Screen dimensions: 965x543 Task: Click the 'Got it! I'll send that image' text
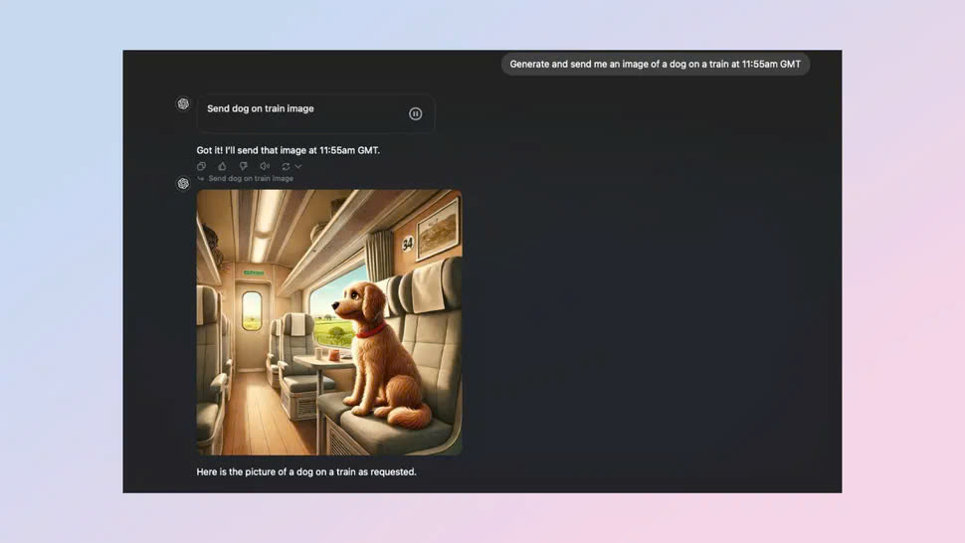point(288,150)
